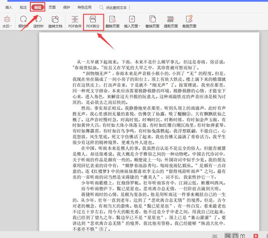
Task: Expand the 插入页面 dropdown arrow
Action: click(x=139, y=26)
